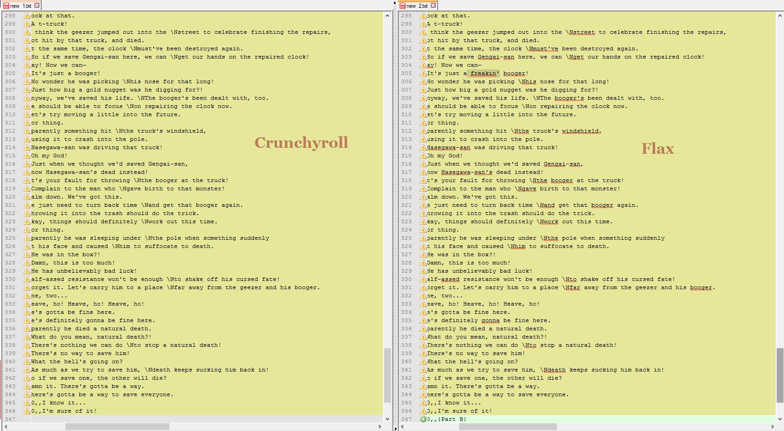Viewport: 784px width, 431px height.
Task: Click warning marker on line 298 in new 2.txt
Action: pos(423,16)
